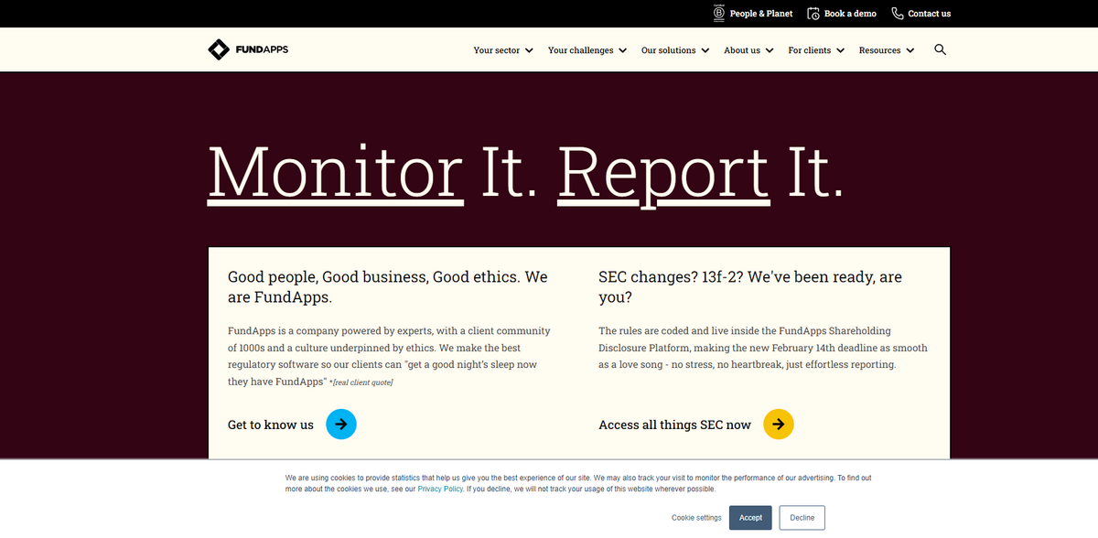This screenshot has height=538, width=1098.
Task: Click the heading 'SEC changes? 13f-2?'
Action: 750,286
